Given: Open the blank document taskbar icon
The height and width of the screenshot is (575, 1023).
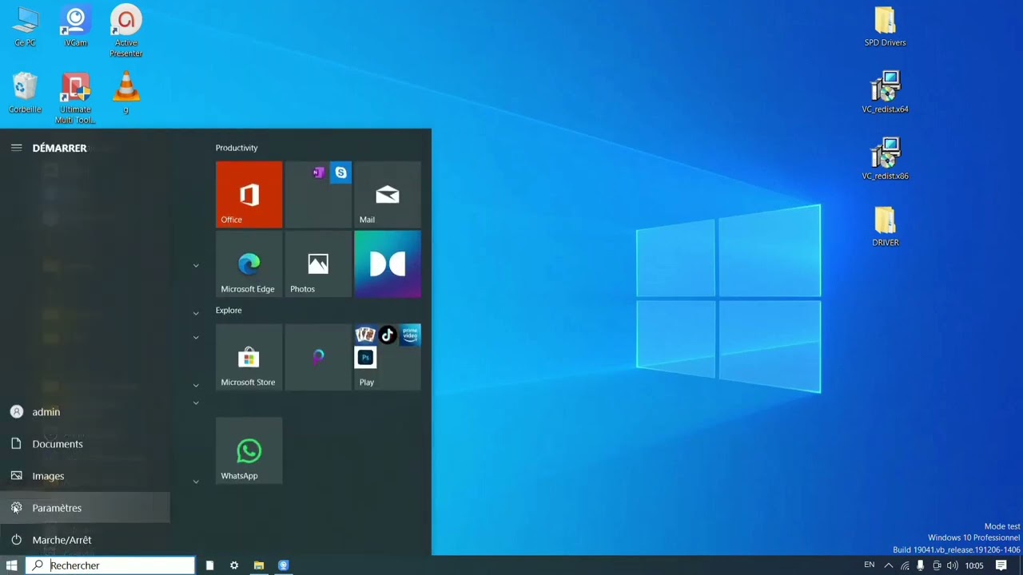Looking at the screenshot, I should (209, 565).
